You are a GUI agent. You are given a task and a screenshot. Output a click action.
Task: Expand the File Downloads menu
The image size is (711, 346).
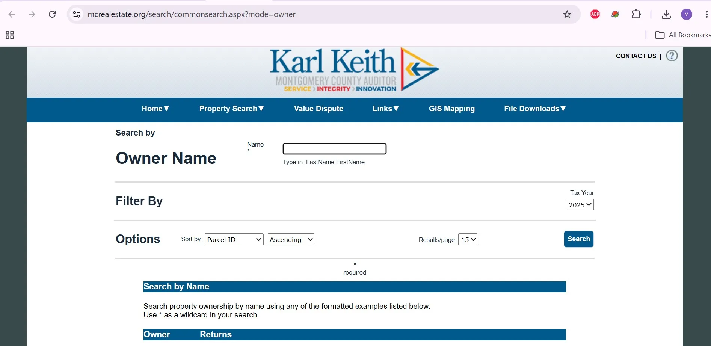click(x=535, y=109)
